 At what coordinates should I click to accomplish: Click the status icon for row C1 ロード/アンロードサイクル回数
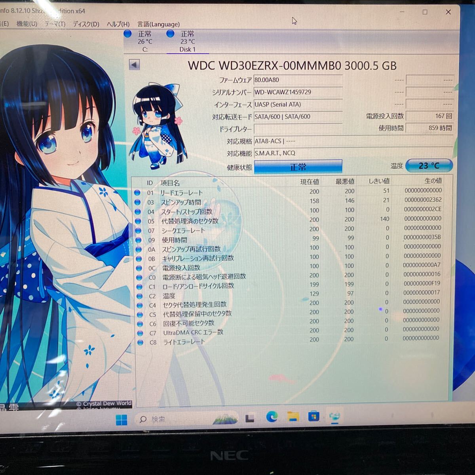(139, 287)
